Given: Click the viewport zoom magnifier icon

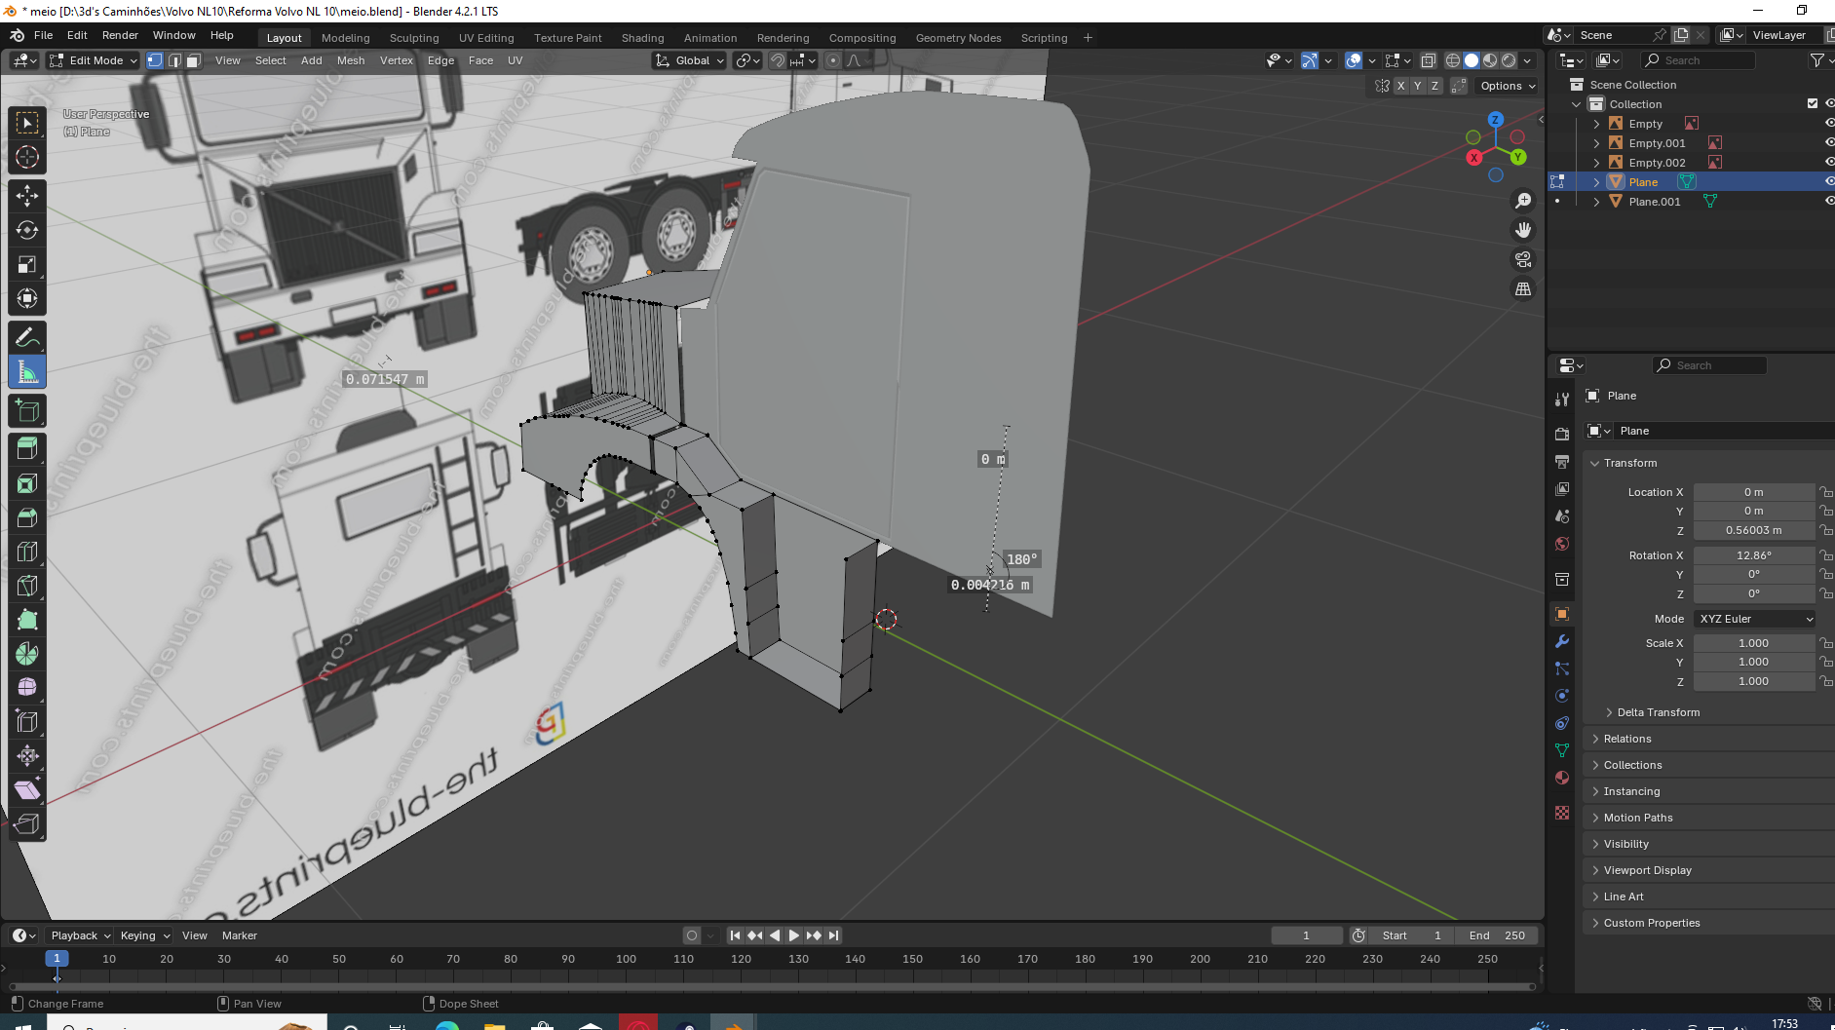Looking at the screenshot, I should coord(1522,201).
